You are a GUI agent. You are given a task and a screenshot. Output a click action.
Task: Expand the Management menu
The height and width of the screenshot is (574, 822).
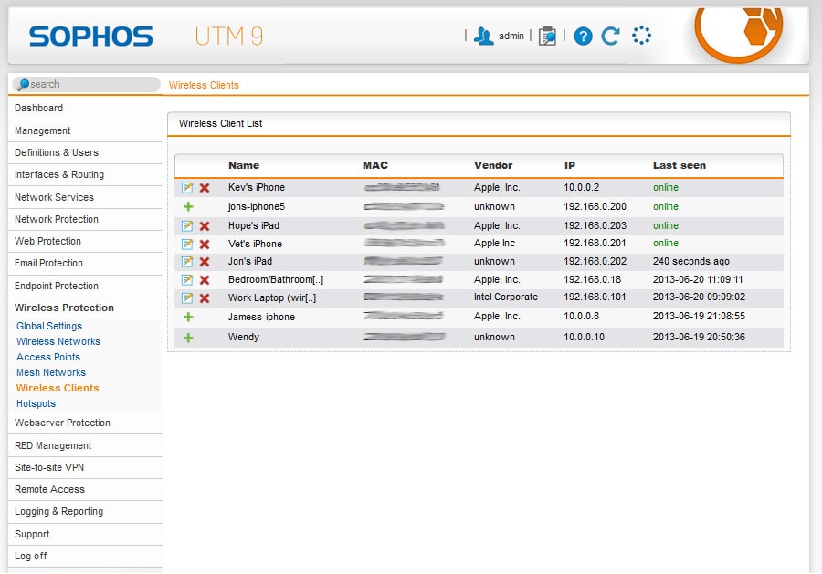(85, 130)
